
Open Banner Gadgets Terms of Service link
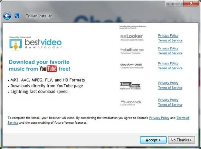pos(170,88)
